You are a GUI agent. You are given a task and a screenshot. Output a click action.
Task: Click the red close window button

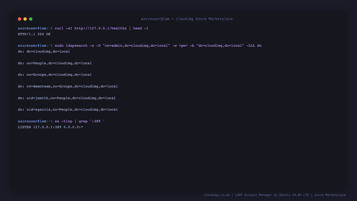coord(20,19)
